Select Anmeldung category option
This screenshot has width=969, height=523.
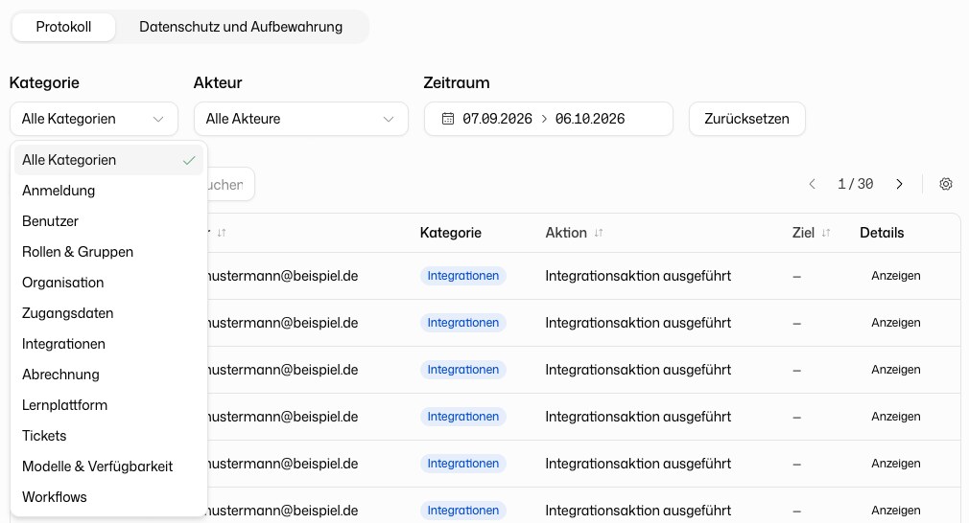pos(108,191)
